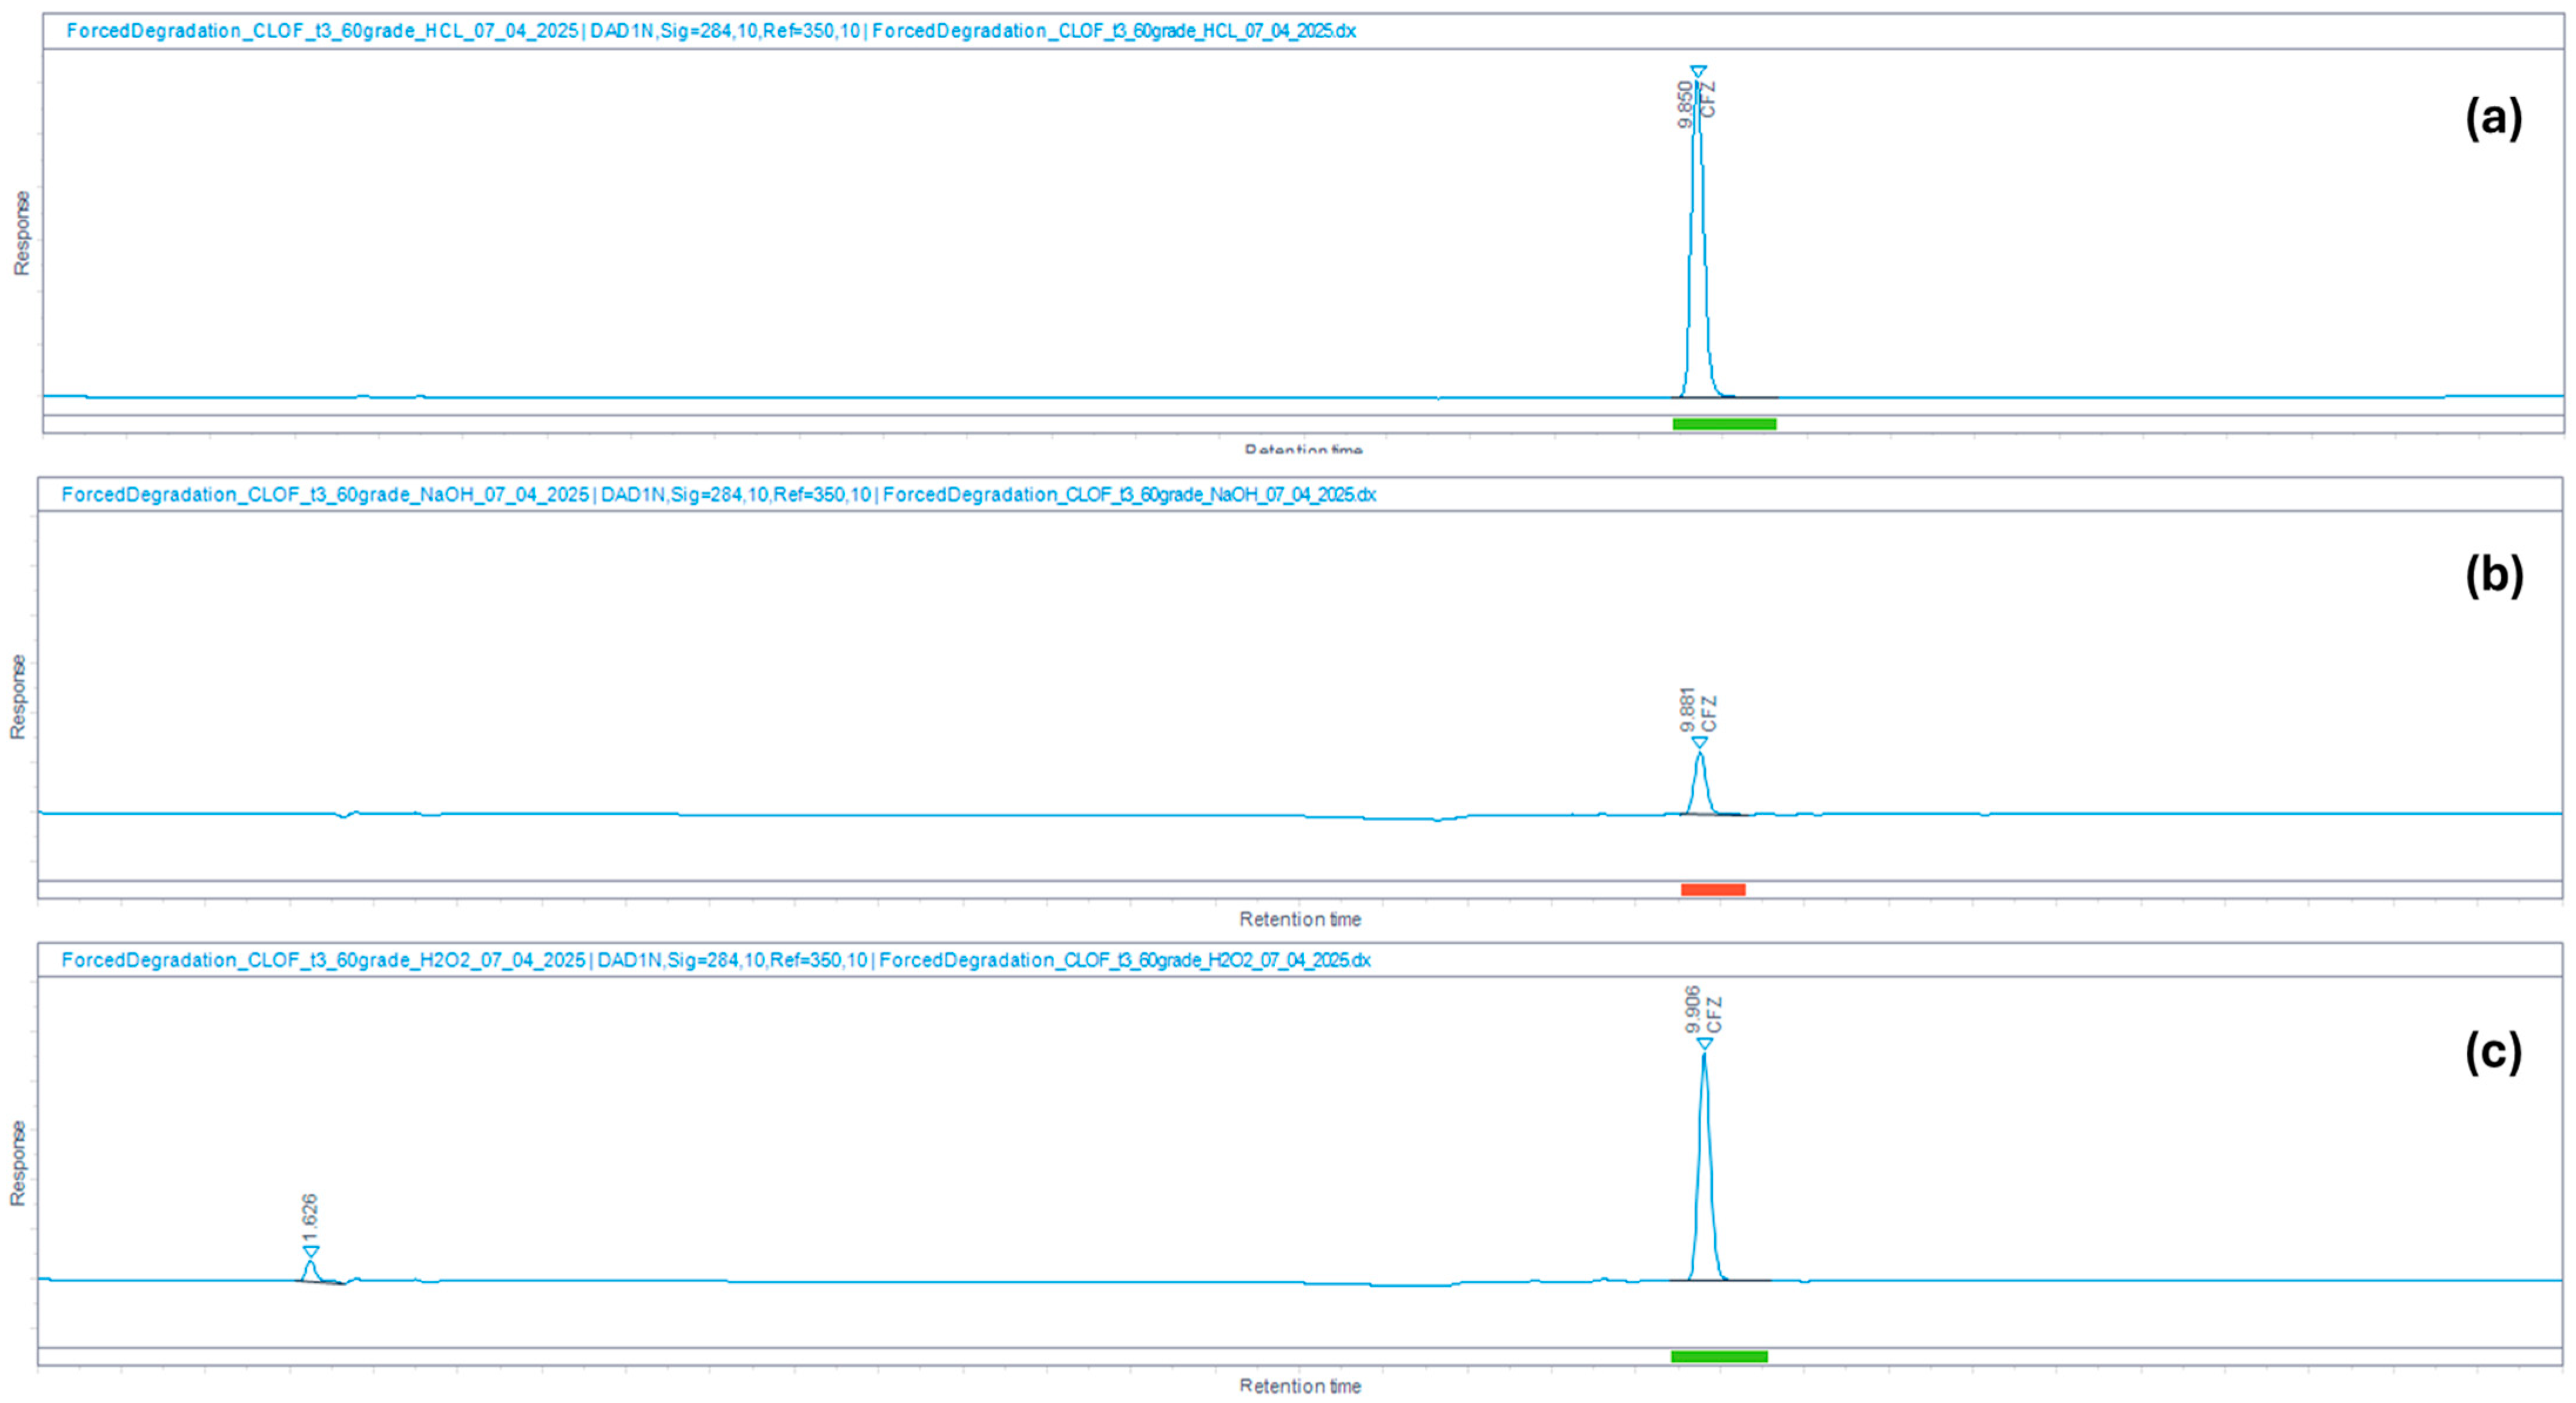
Task: Click the Retention time axis label of panel (c)
Action: (x=1300, y=1386)
